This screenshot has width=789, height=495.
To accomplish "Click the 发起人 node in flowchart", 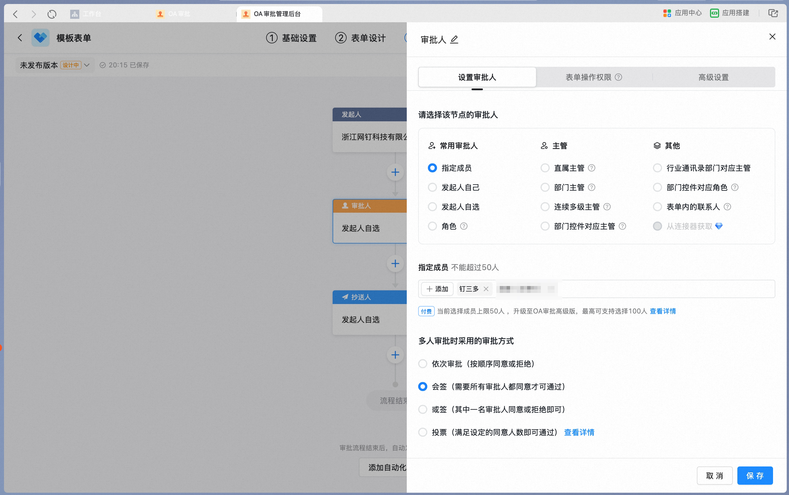I will [x=370, y=130].
